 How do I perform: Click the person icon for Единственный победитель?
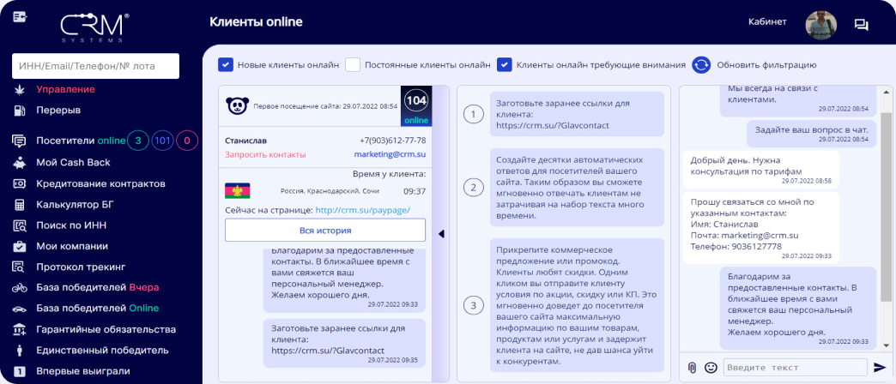pos(20,351)
